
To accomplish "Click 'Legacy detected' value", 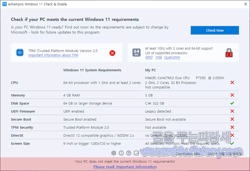I will click(158, 111).
